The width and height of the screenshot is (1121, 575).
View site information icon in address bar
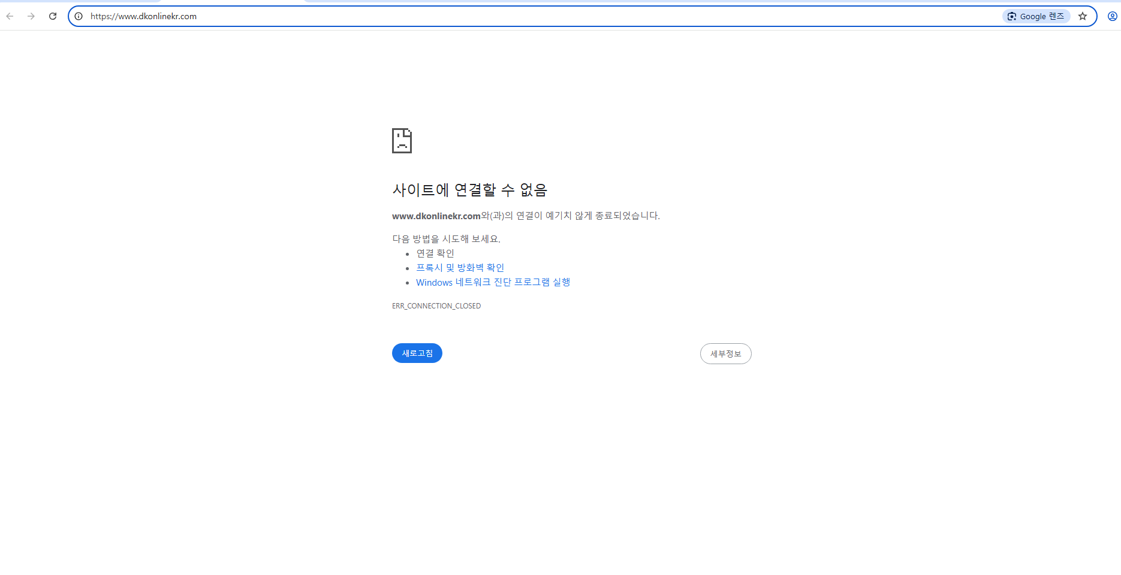click(79, 16)
